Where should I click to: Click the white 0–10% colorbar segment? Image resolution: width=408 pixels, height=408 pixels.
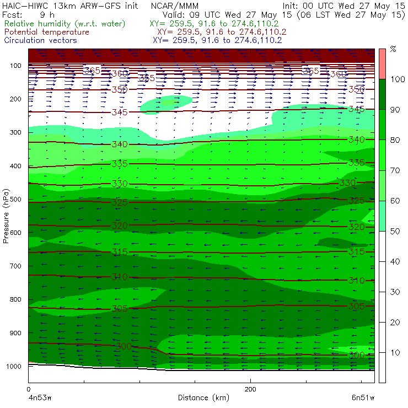click(382, 367)
